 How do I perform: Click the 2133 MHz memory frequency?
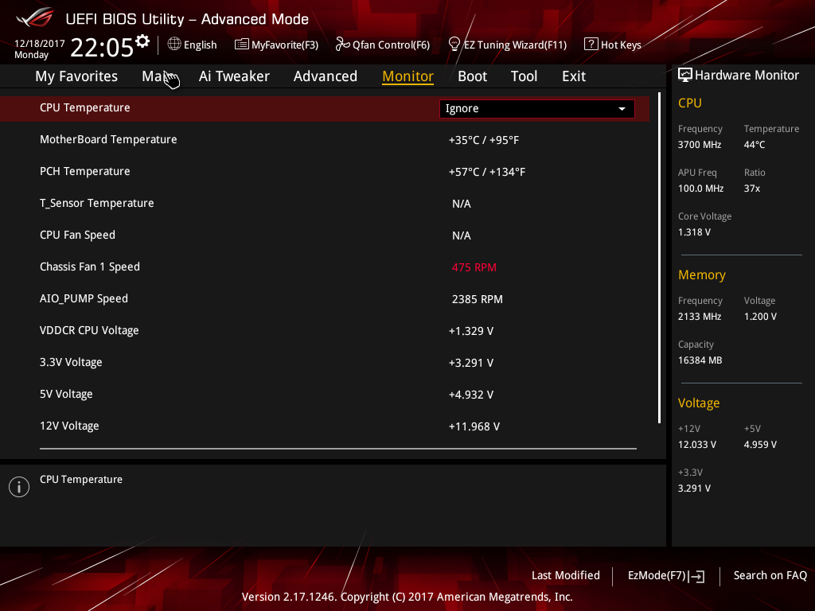point(700,317)
